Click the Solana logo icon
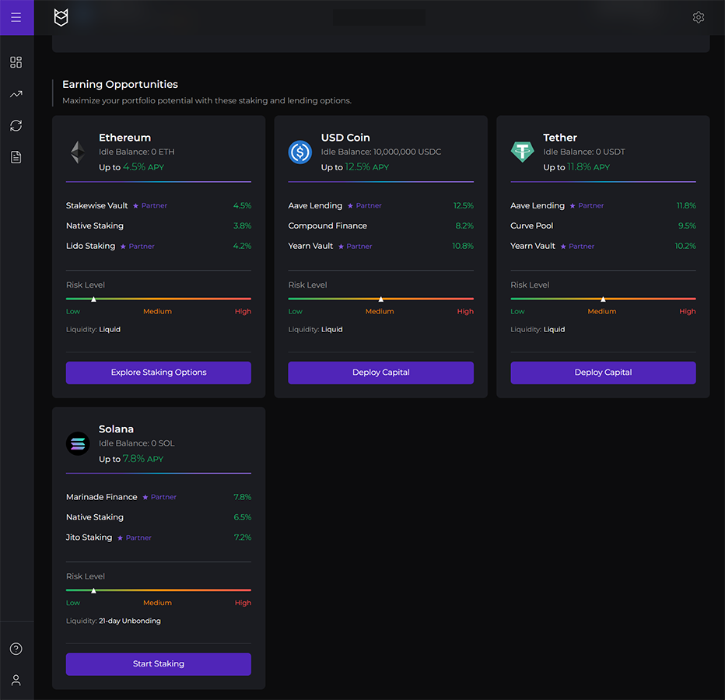Viewport: 725px width, 700px height. click(78, 443)
